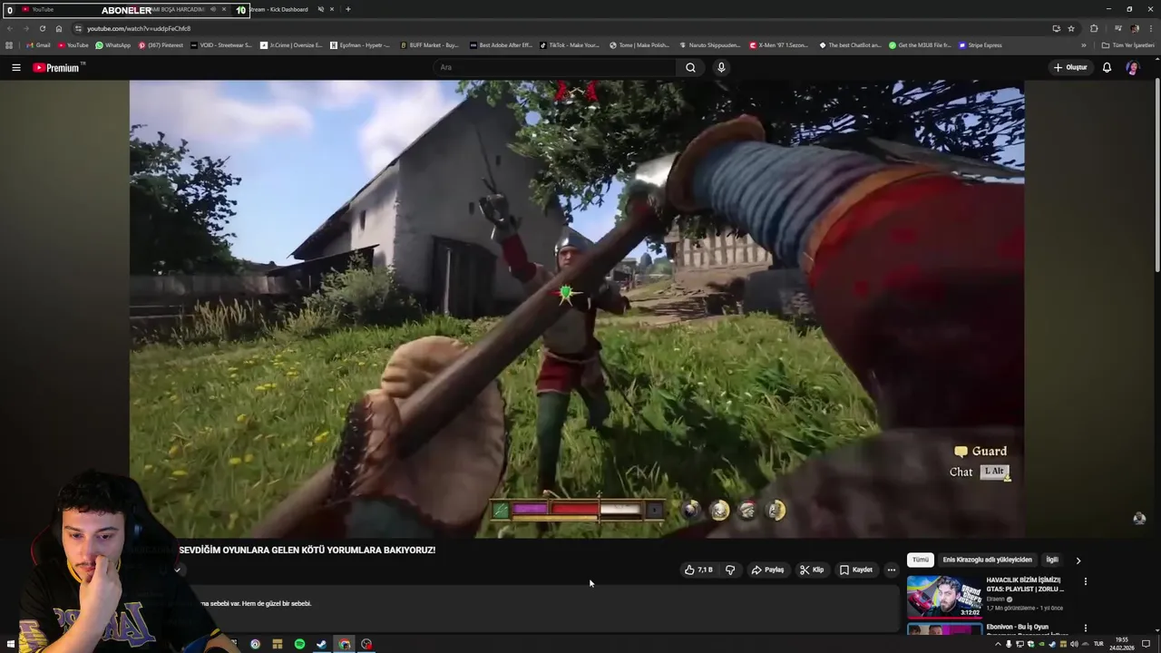Open the Gmail bookmark
Viewport: 1161px width, 653px height.
[38, 45]
